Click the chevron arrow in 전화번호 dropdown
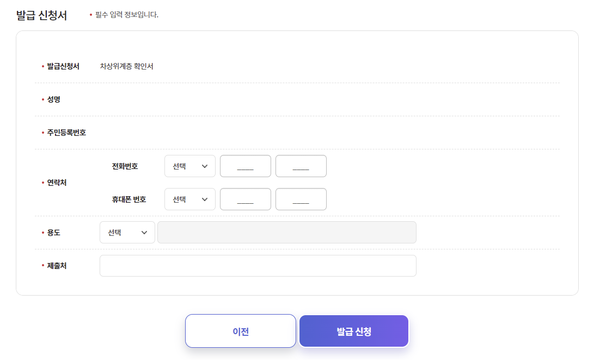 [205, 166]
